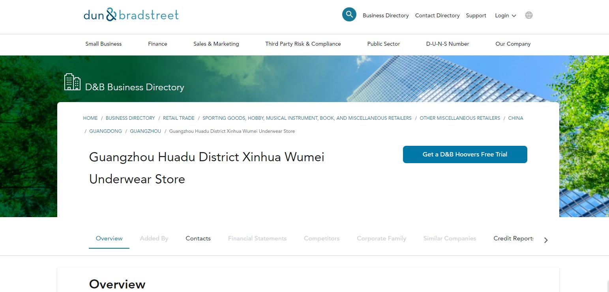
Task: Expand the Login dropdown
Action: [505, 16]
